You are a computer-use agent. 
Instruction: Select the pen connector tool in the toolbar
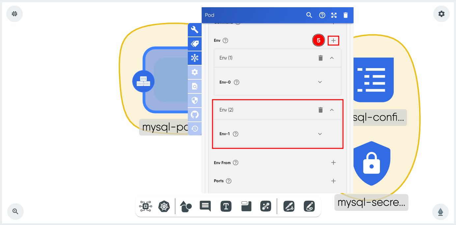tap(266, 206)
